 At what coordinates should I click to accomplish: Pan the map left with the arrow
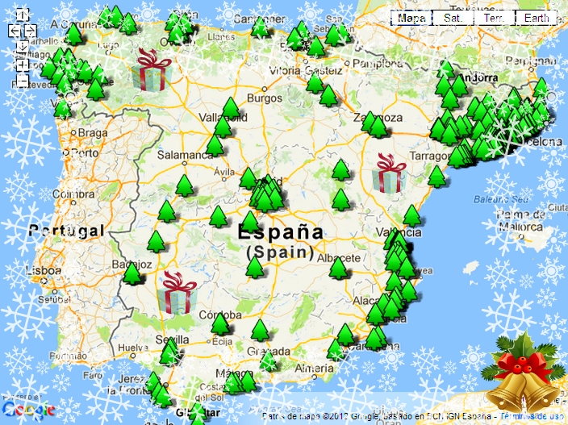click(15, 31)
